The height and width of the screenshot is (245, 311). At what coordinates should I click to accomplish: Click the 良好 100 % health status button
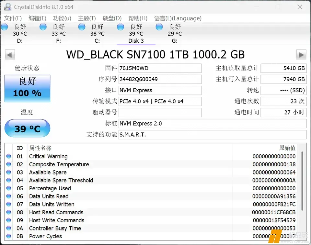(x=27, y=88)
